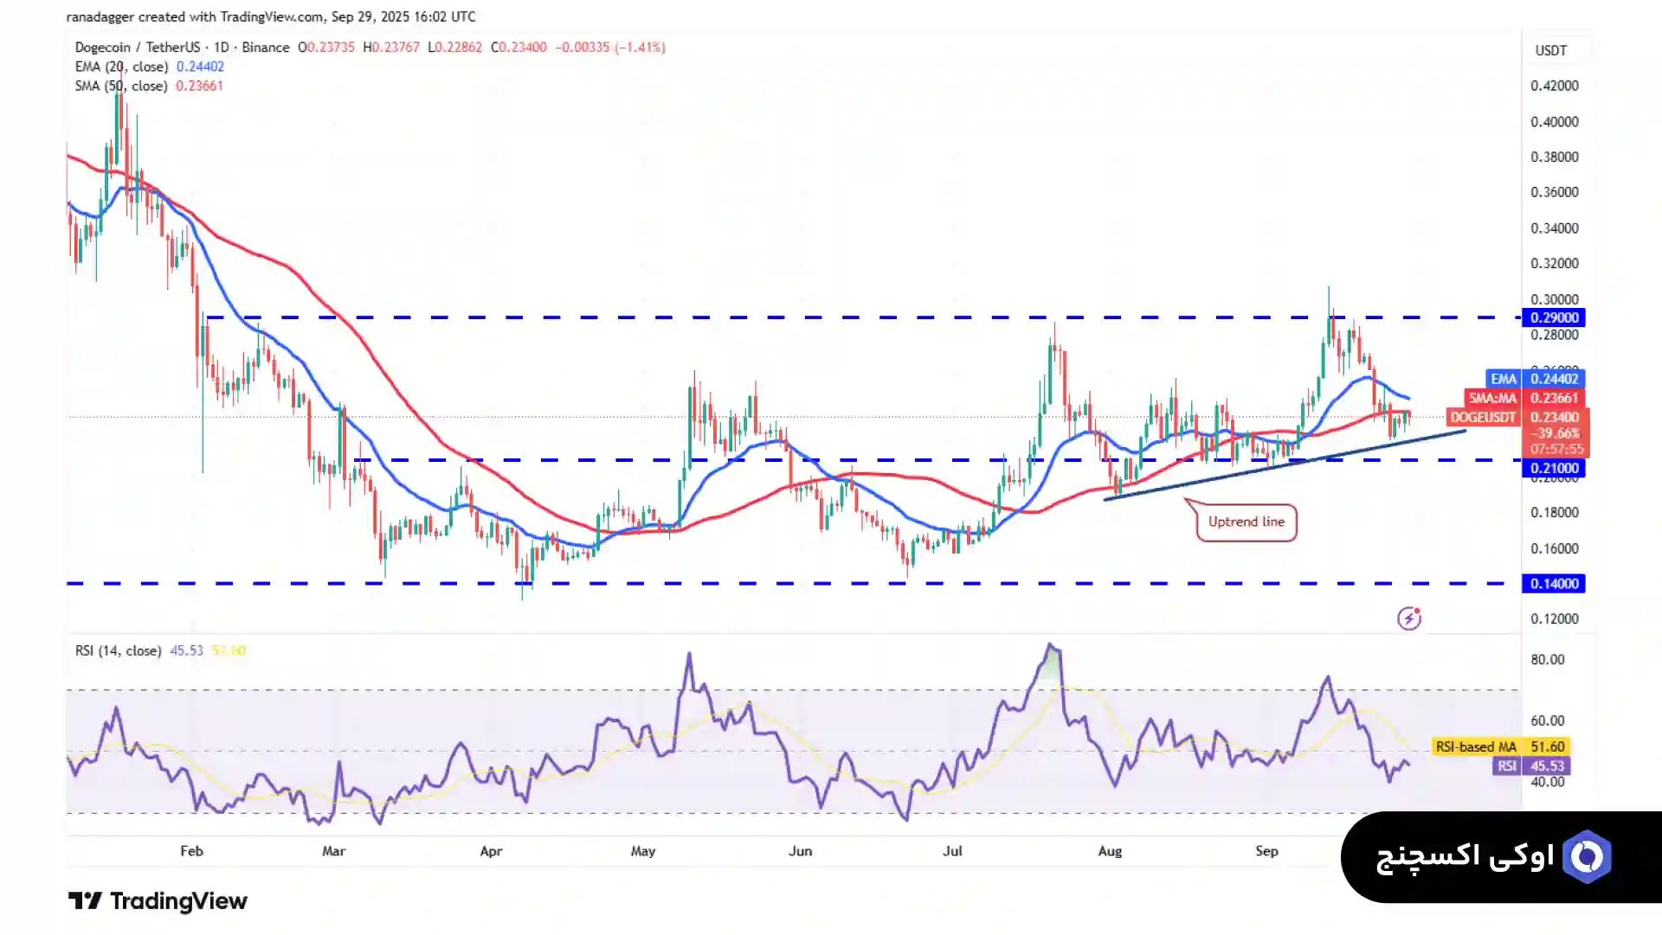
Task: Click the TradingView logo icon
Action: tap(86, 901)
